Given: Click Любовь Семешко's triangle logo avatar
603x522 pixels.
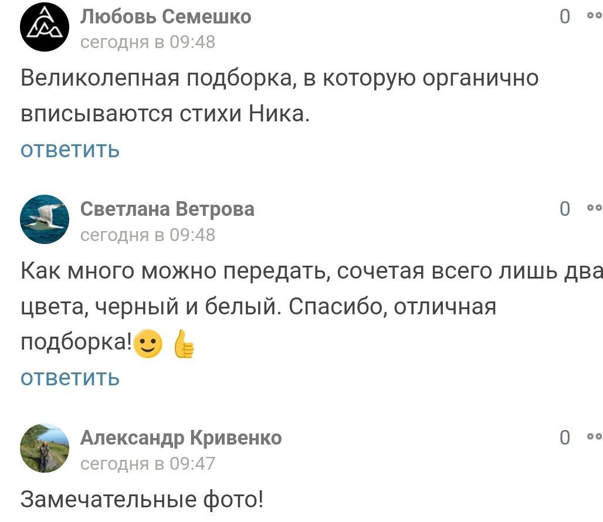Looking at the screenshot, I should (x=45, y=27).
